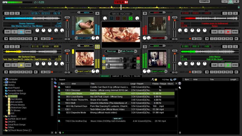The width and height of the screenshot is (242, 136).
Task: Pause the John Mayer deck
Action: click(221, 65)
